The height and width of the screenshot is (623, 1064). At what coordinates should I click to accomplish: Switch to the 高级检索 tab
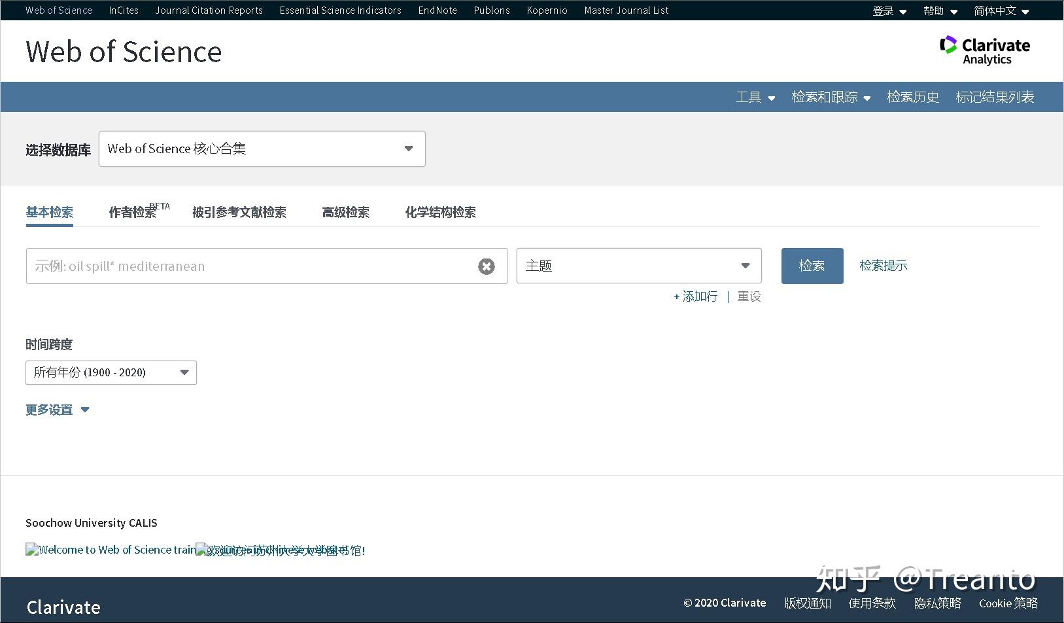[x=345, y=212]
